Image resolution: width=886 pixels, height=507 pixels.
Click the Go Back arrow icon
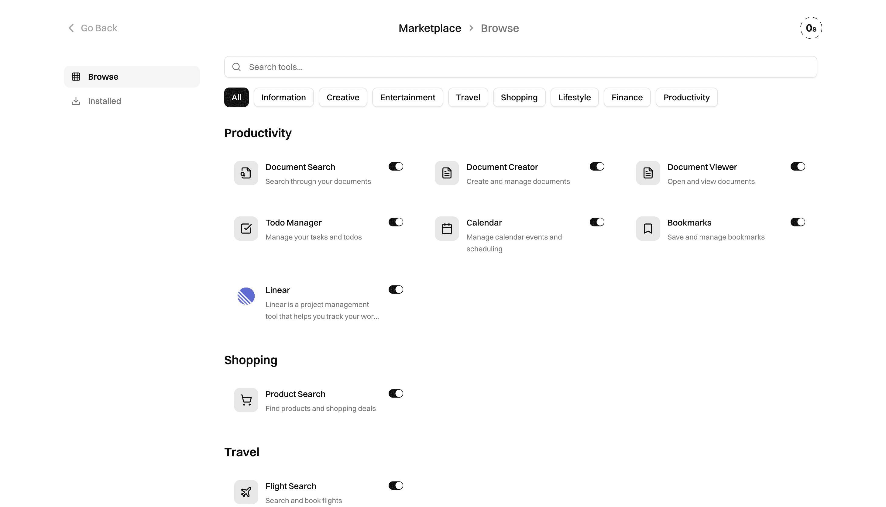click(x=71, y=28)
